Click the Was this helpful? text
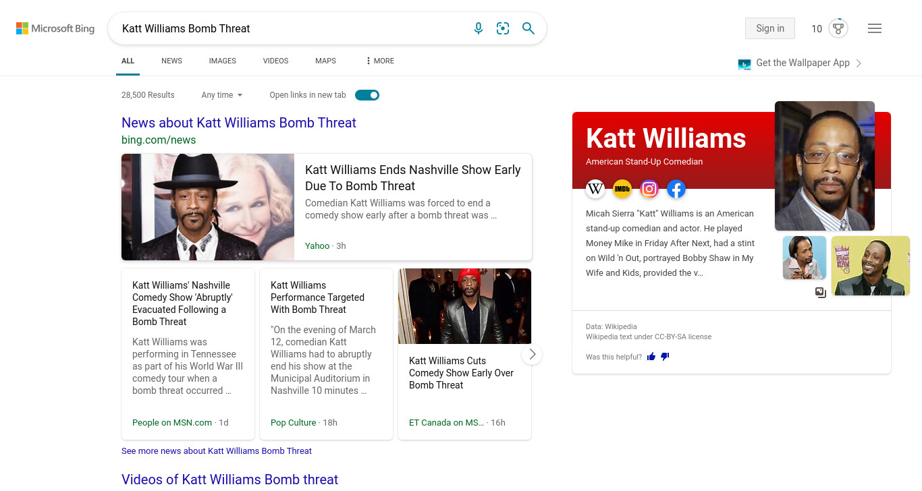The height and width of the screenshot is (491, 922). pyautogui.click(x=614, y=357)
